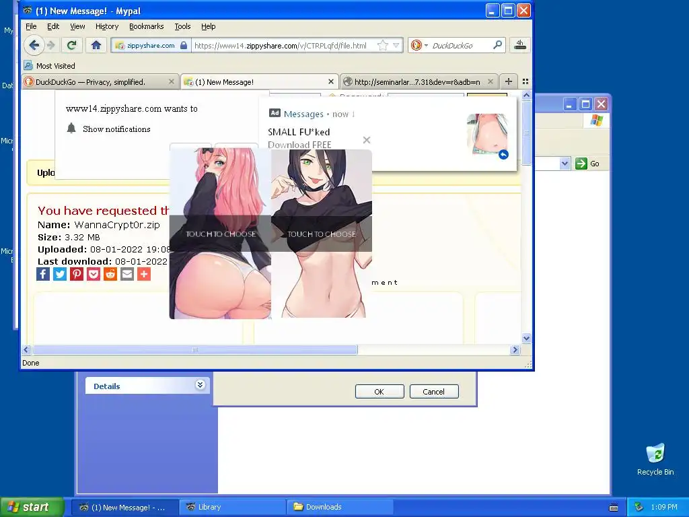Select the Recycle Bin desktop icon
The image size is (689, 517).
655,459
